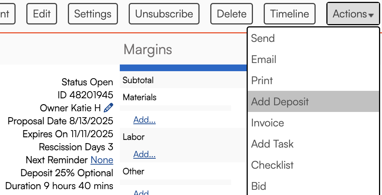Pick Invoice from the Actions menu
The width and height of the screenshot is (382, 195).
pos(267,123)
